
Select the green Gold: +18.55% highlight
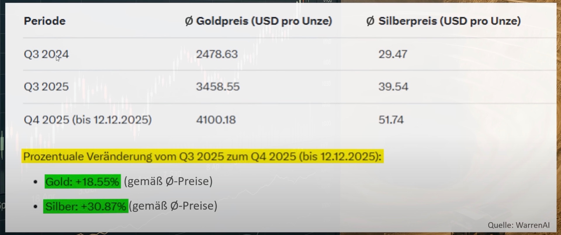(82, 182)
